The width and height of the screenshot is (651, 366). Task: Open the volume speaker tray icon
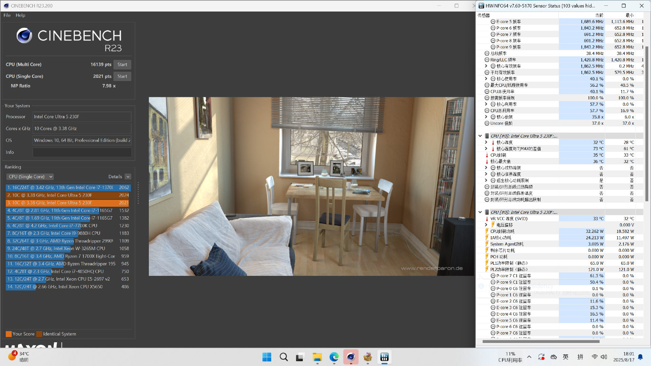click(x=604, y=357)
